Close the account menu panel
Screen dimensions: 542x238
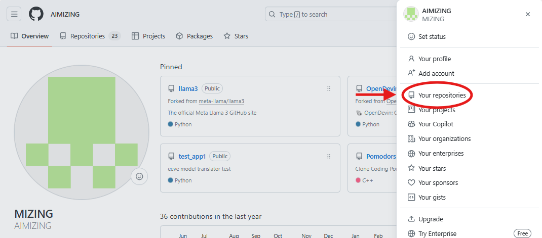pyautogui.click(x=528, y=14)
